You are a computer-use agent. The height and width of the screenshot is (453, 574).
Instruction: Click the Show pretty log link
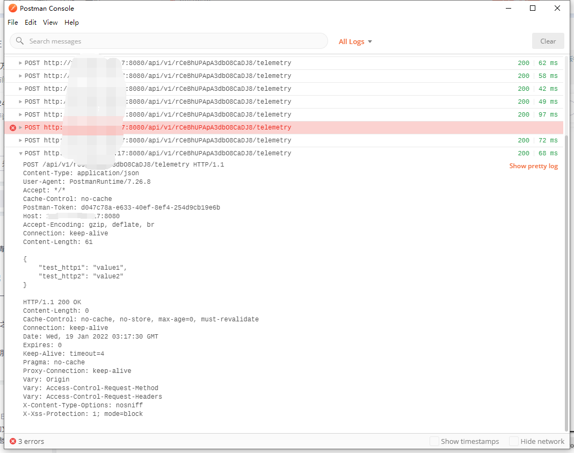coord(533,166)
